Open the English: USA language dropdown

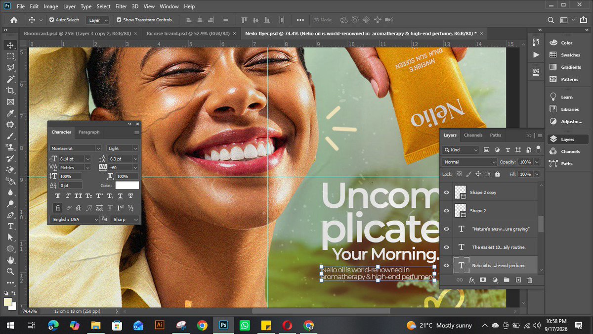tap(74, 219)
